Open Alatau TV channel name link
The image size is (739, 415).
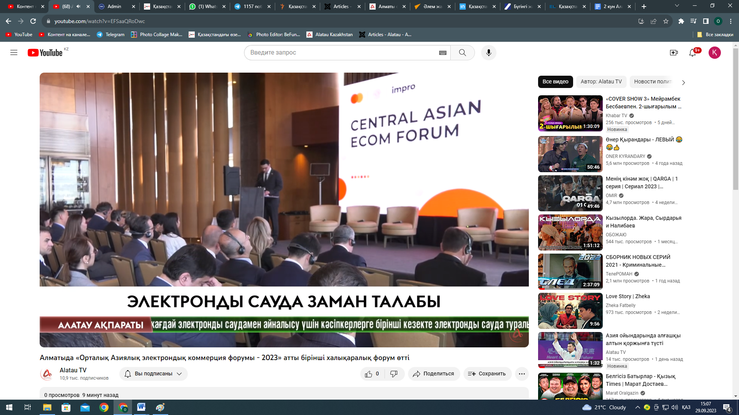tap(73, 370)
